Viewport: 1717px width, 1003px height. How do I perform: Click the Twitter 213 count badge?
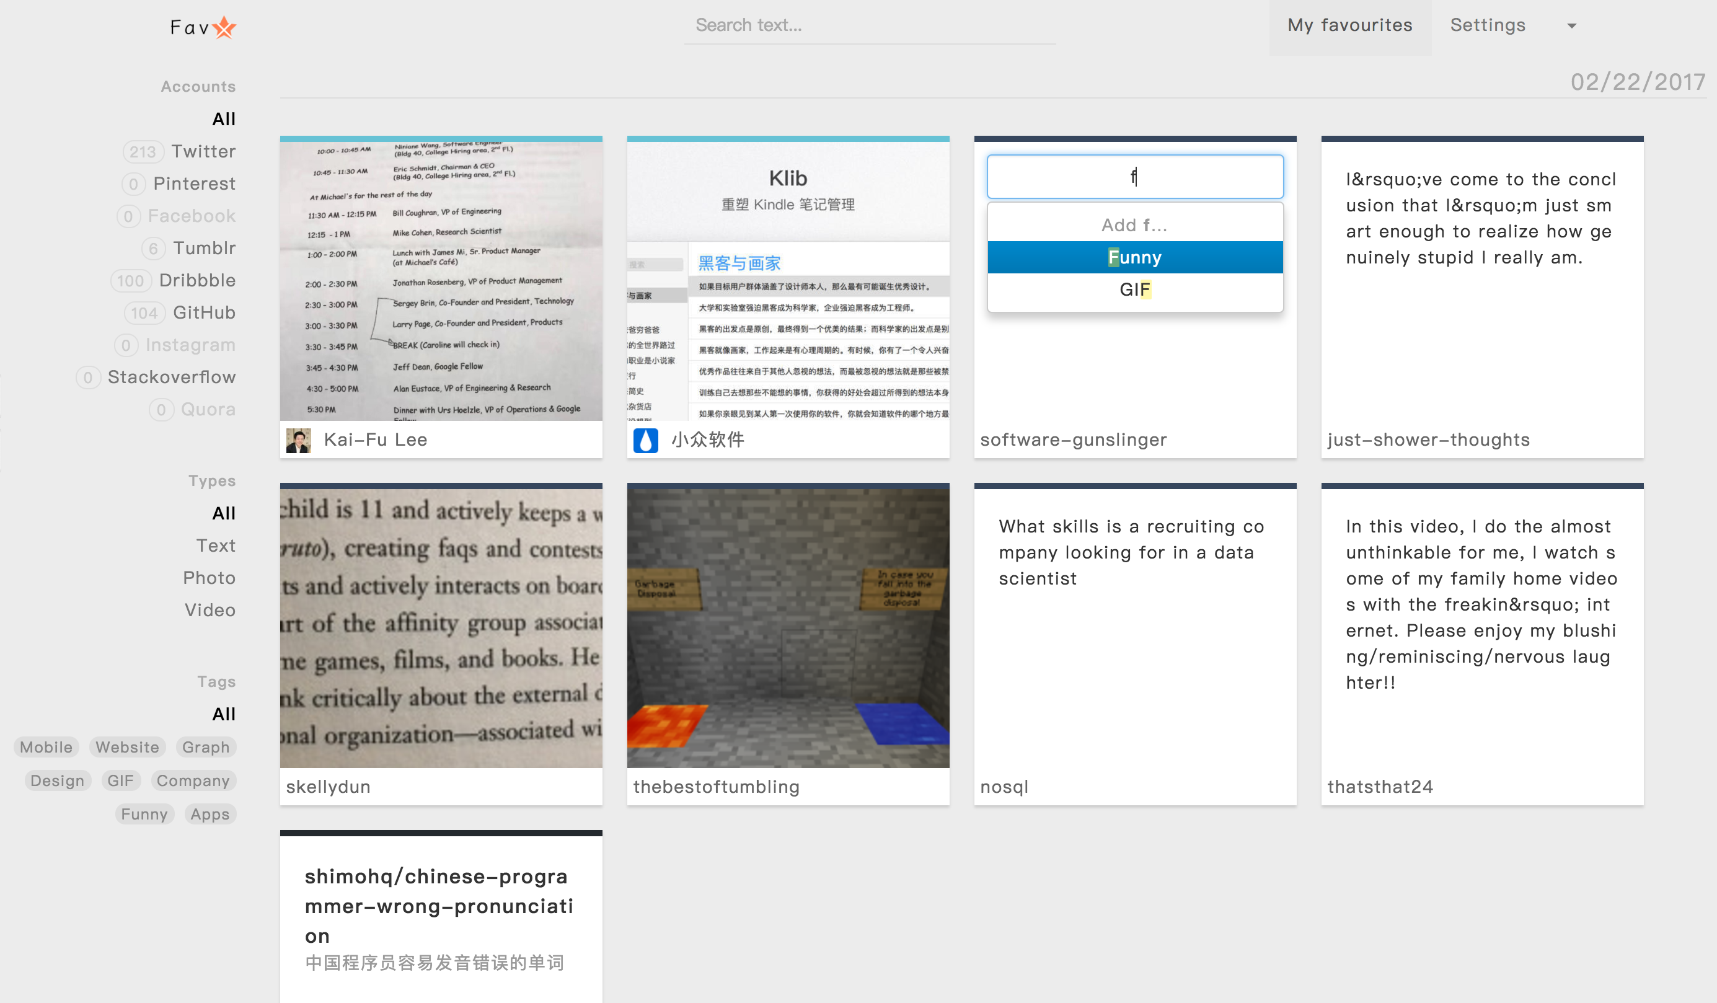143,151
